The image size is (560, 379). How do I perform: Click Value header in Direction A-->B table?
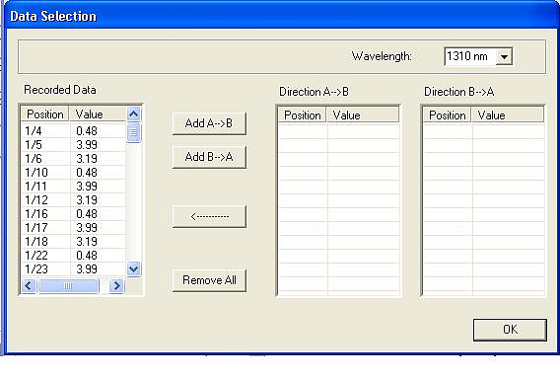click(x=363, y=115)
